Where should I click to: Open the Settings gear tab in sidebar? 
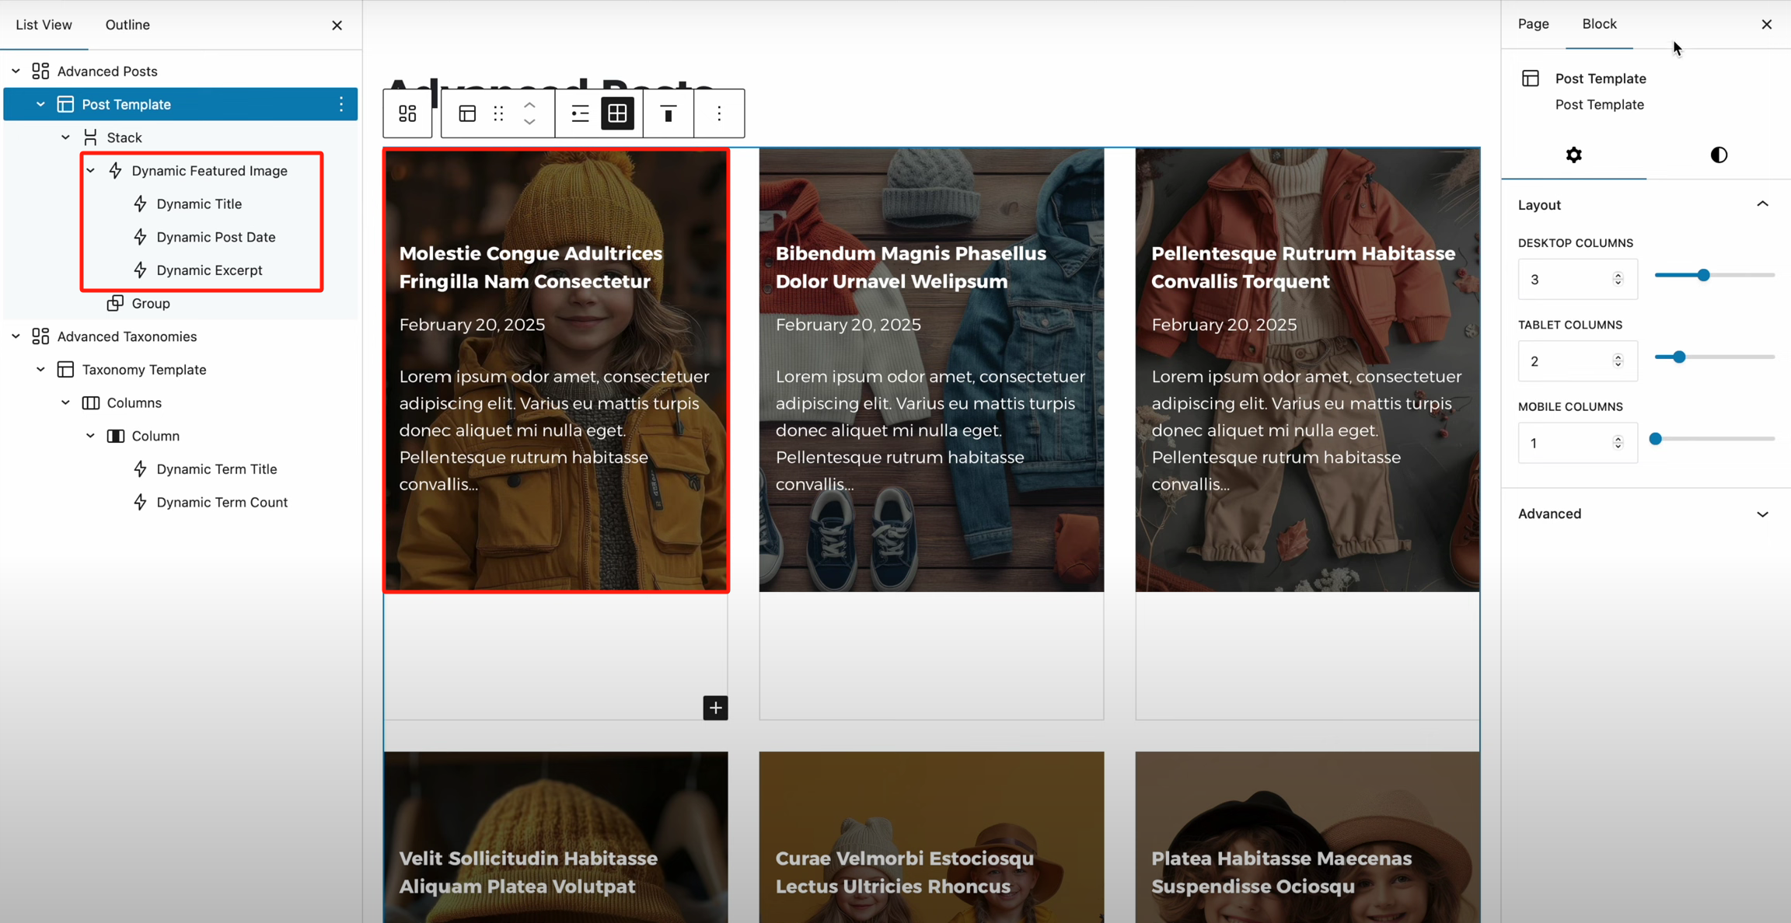(x=1573, y=155)
